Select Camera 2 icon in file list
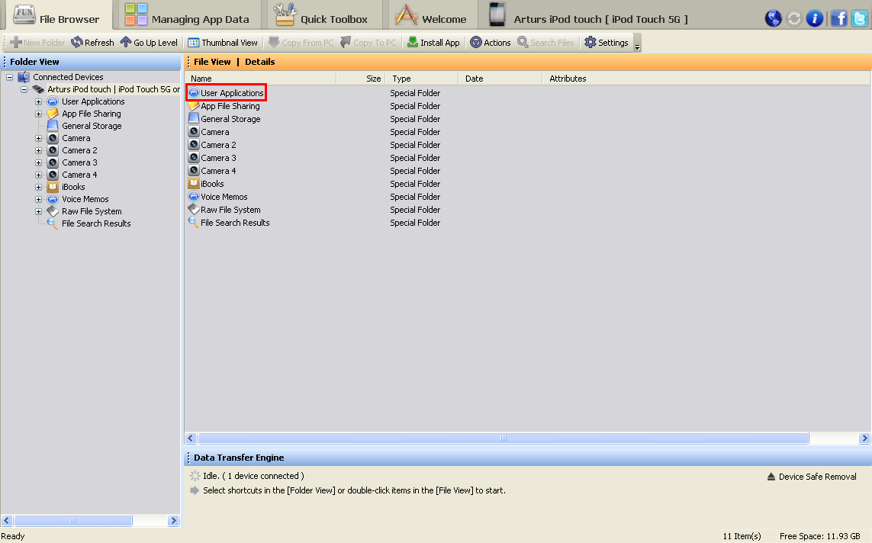This screenshot has width=872, height=543. click(194, 144)
